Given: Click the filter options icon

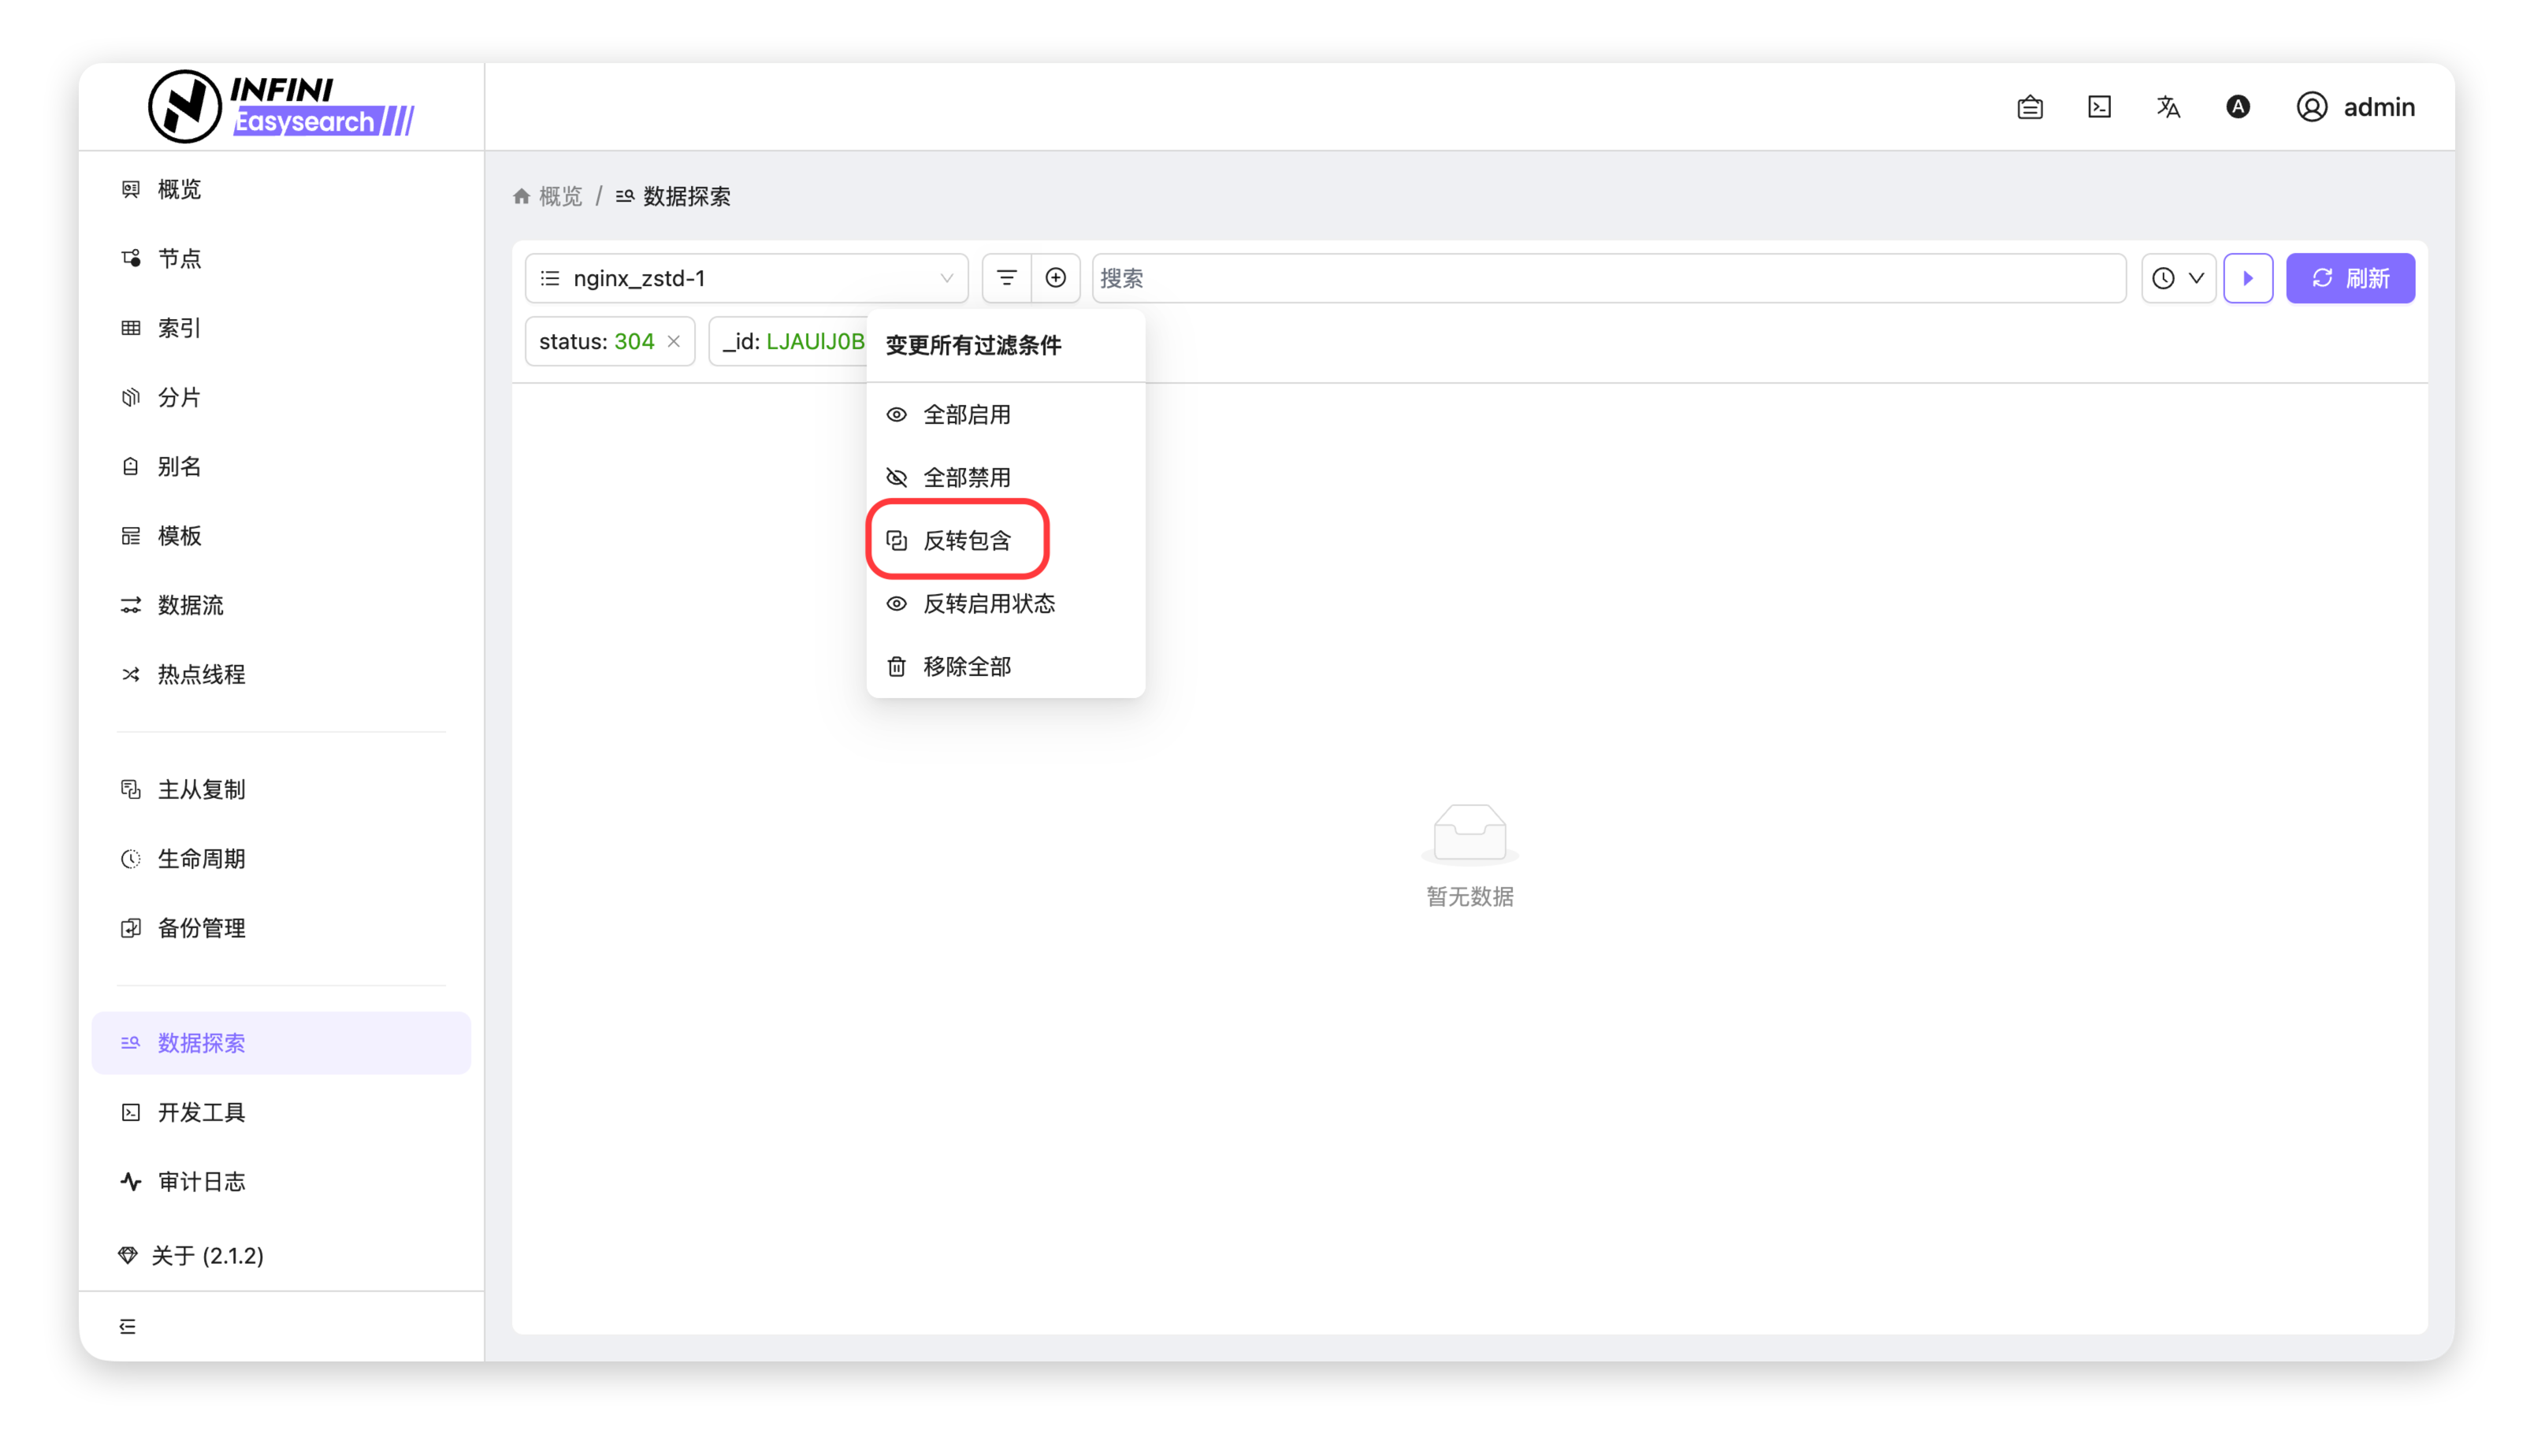Looking at the screenshot, I should coord(1006,278).
